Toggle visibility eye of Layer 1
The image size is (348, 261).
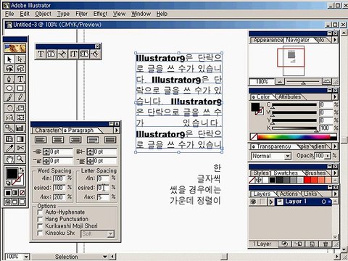[x=254, y=202]
